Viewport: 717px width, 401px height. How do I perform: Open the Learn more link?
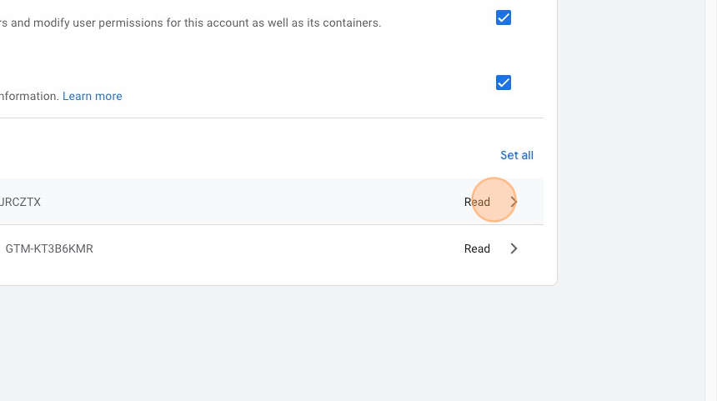tap(92, 96)
